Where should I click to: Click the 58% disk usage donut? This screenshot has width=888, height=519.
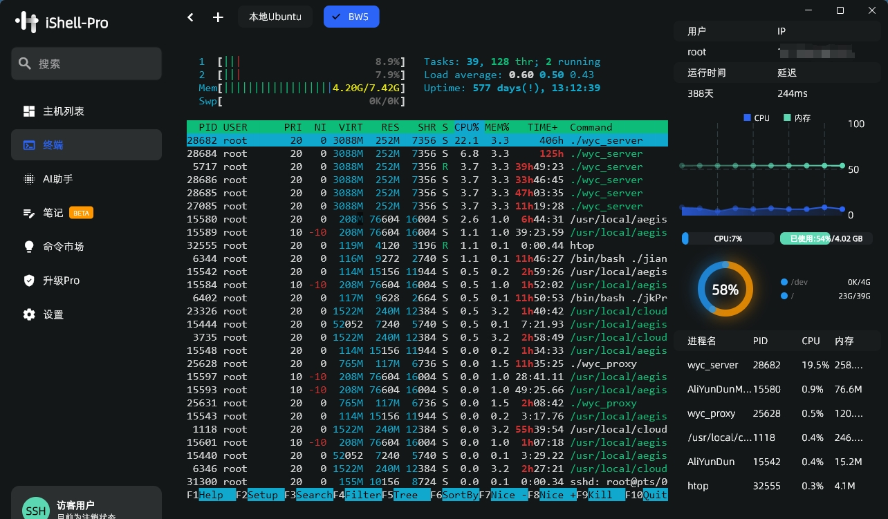pyautogui.click(x=725, y=290)
